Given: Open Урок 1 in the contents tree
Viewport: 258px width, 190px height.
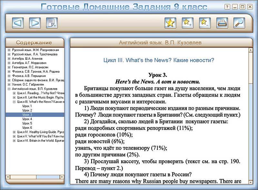Looking at the screenshot, I should pos(27,106).
